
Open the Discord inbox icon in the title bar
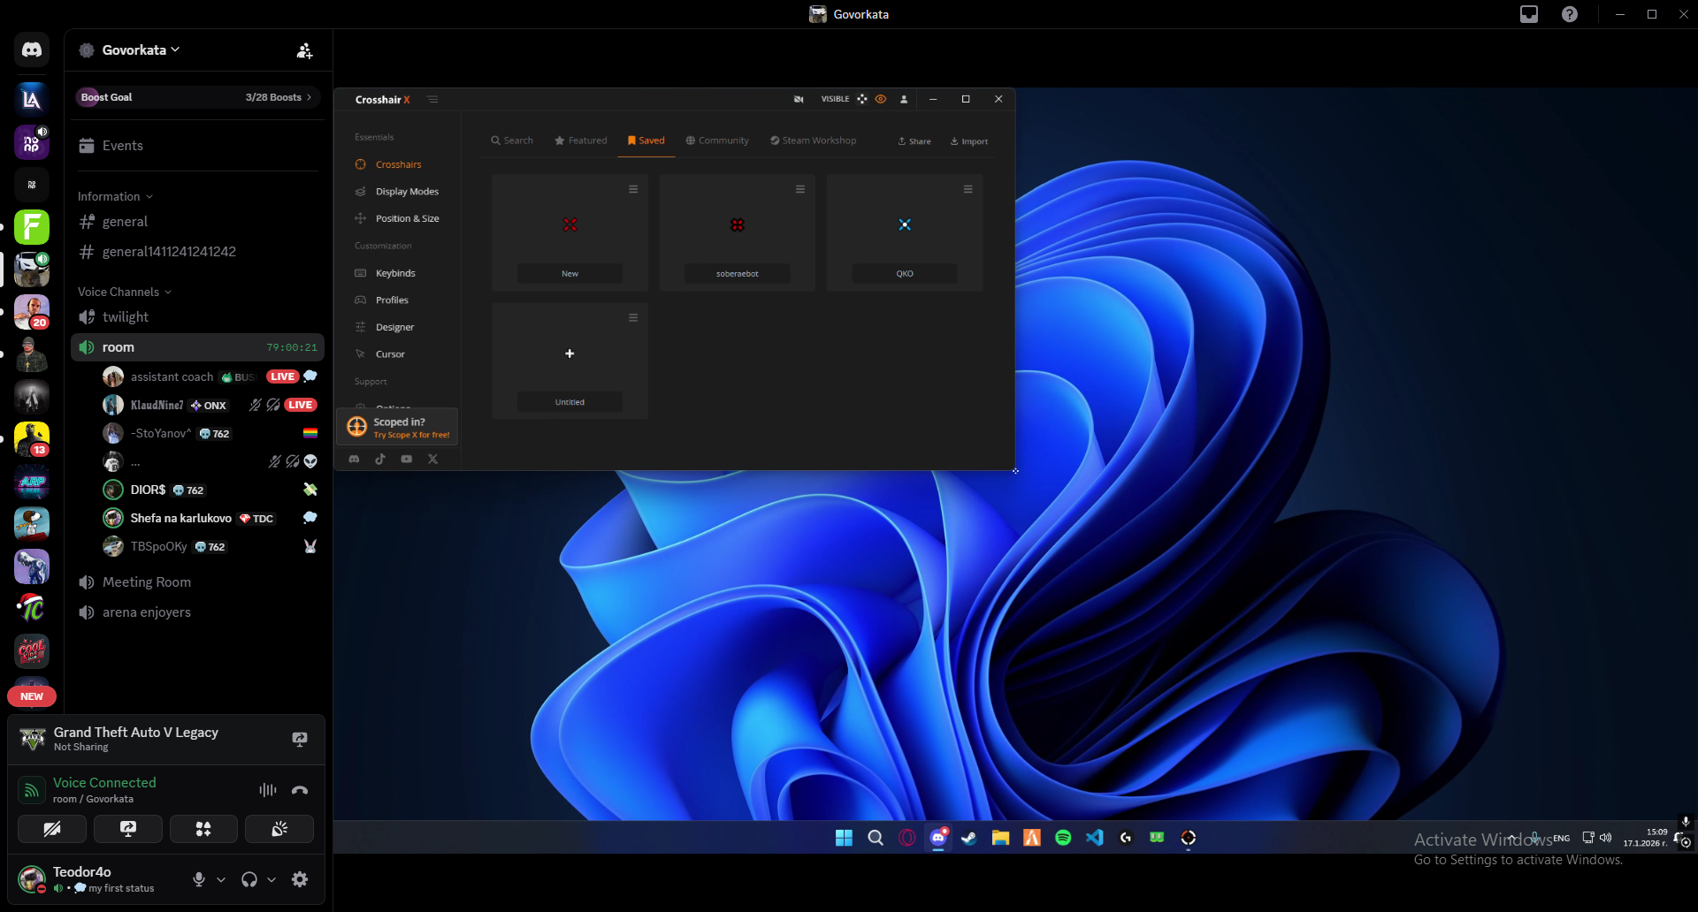tap(1529, 14)
